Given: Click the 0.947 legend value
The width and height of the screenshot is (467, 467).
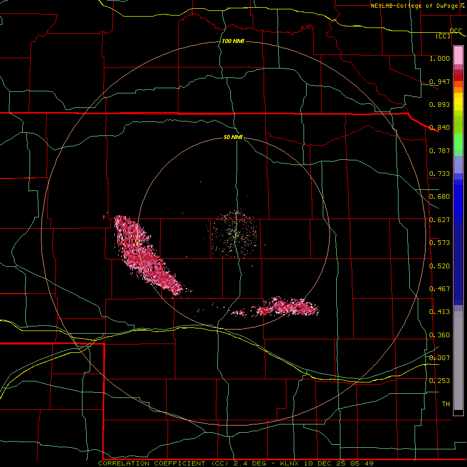Looking at the screenshot, I should click(x=439, y=81).
